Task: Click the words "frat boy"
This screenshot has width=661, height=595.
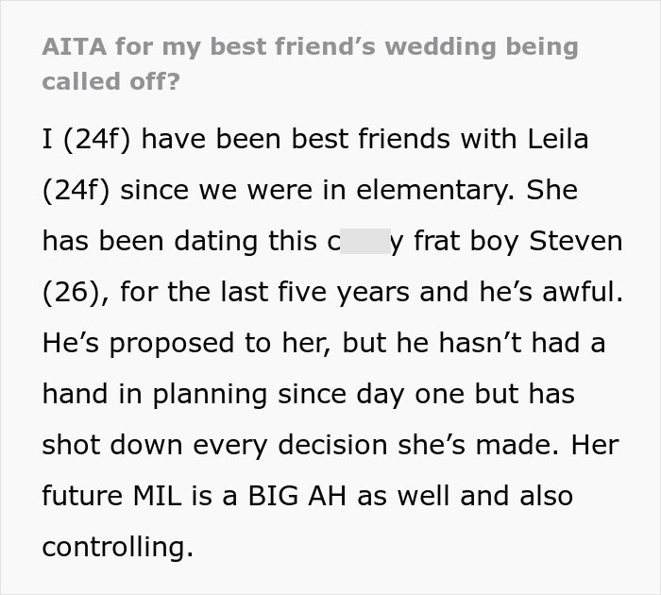Action: coord(466,242)
